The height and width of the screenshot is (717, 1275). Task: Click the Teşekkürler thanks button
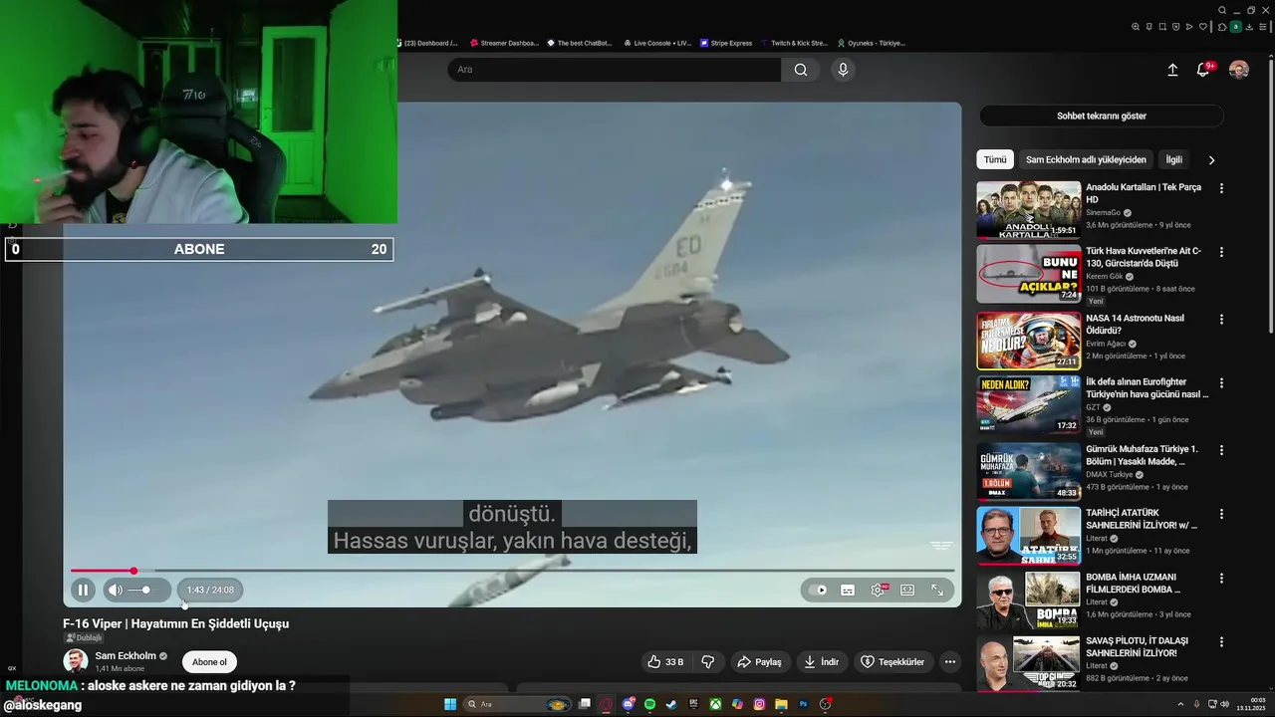tap(892, 661)
